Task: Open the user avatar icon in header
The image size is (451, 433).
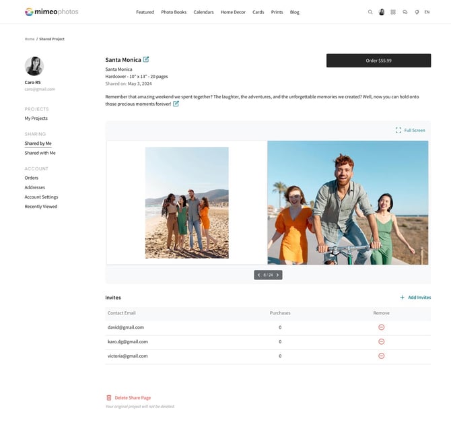Action: click(x=382, y=12)
